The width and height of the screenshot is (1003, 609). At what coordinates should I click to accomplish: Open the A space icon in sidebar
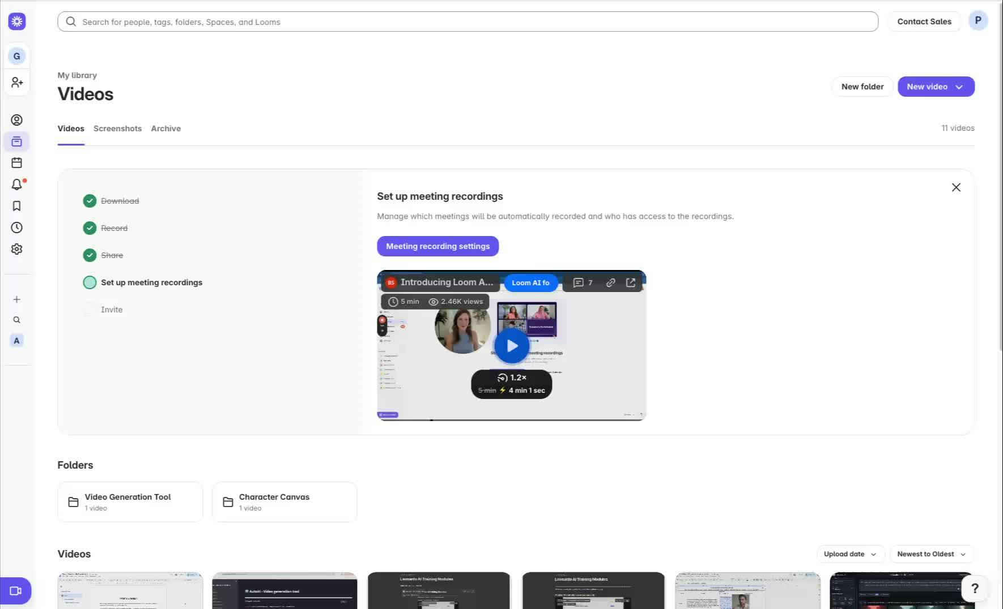click(16, 341)
